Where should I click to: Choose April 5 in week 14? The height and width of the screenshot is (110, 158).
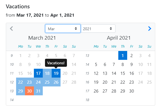[96, 64]
